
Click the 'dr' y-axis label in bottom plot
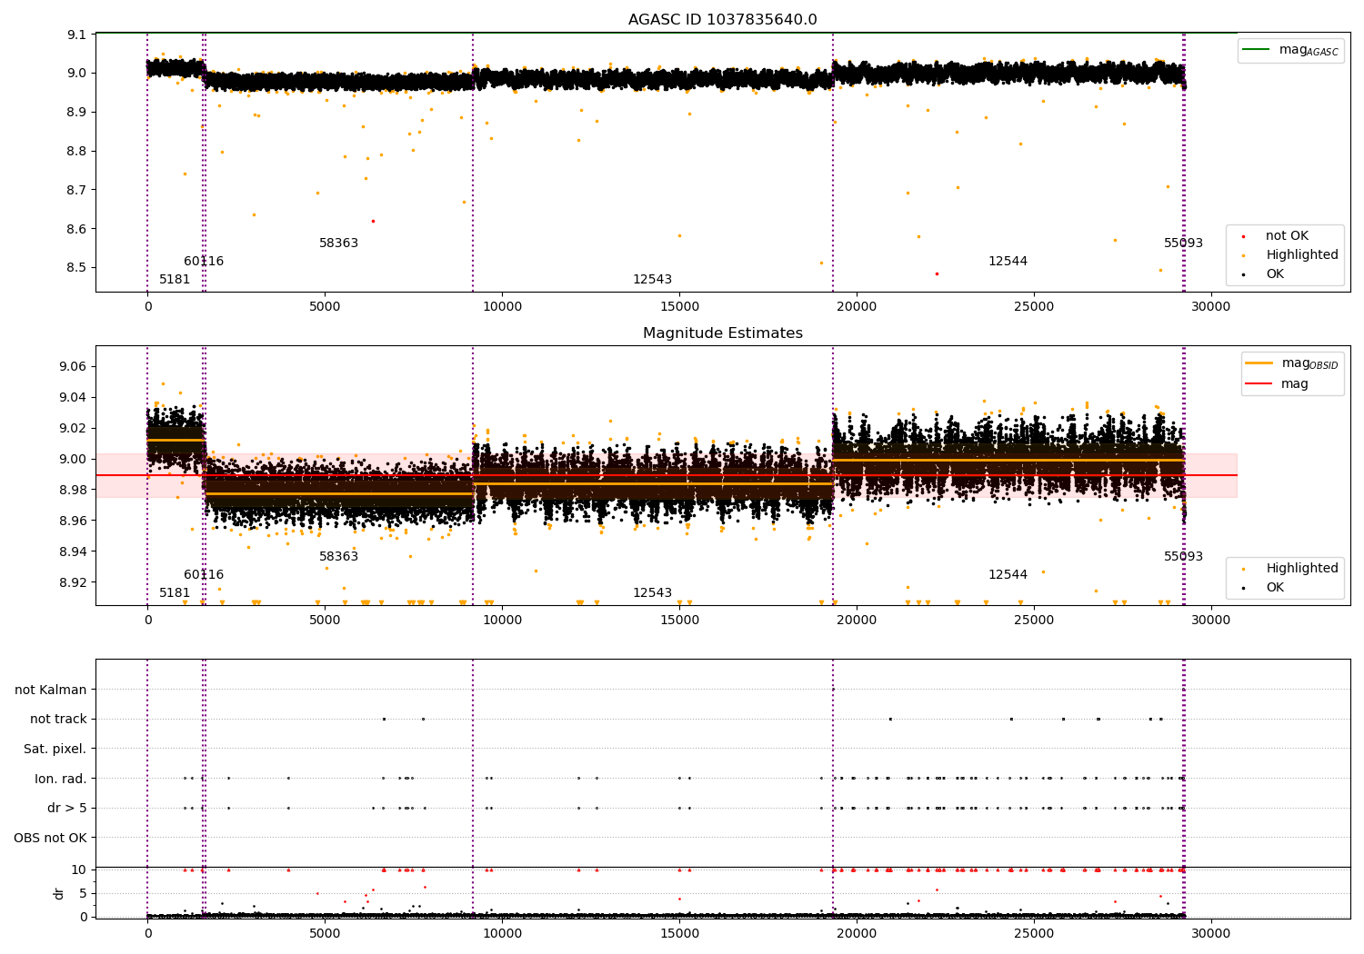coord(59,893)
